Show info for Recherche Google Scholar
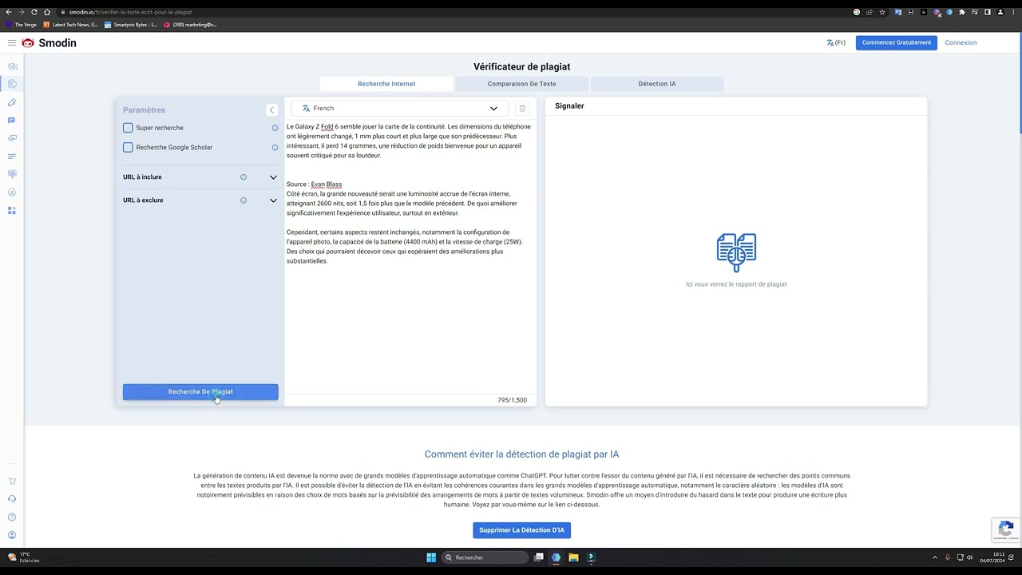The image size is (1022, 575). (x=275, y=148)
